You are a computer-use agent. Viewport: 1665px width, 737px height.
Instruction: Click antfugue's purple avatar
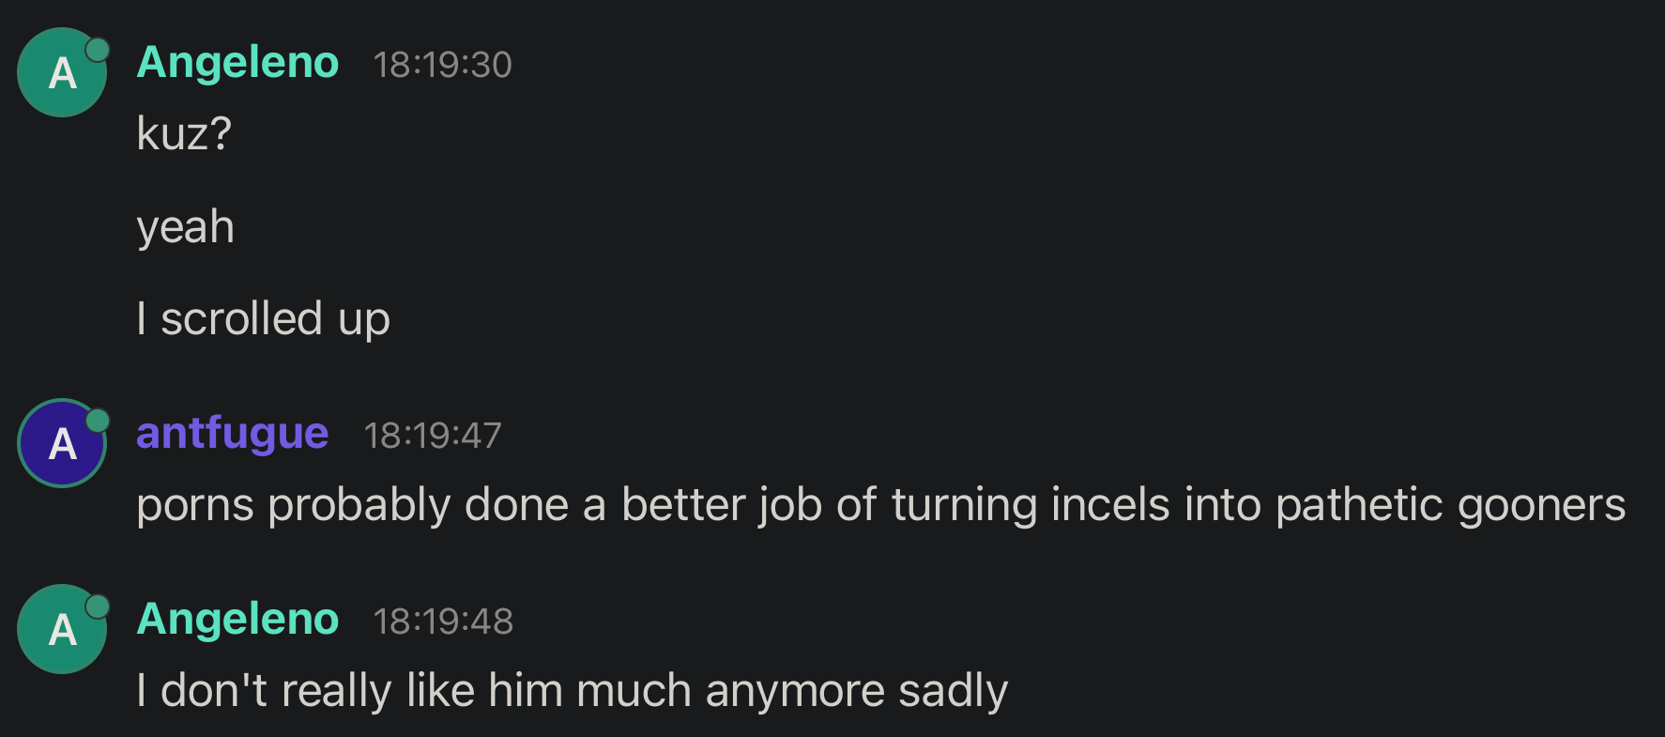point(61,444)
